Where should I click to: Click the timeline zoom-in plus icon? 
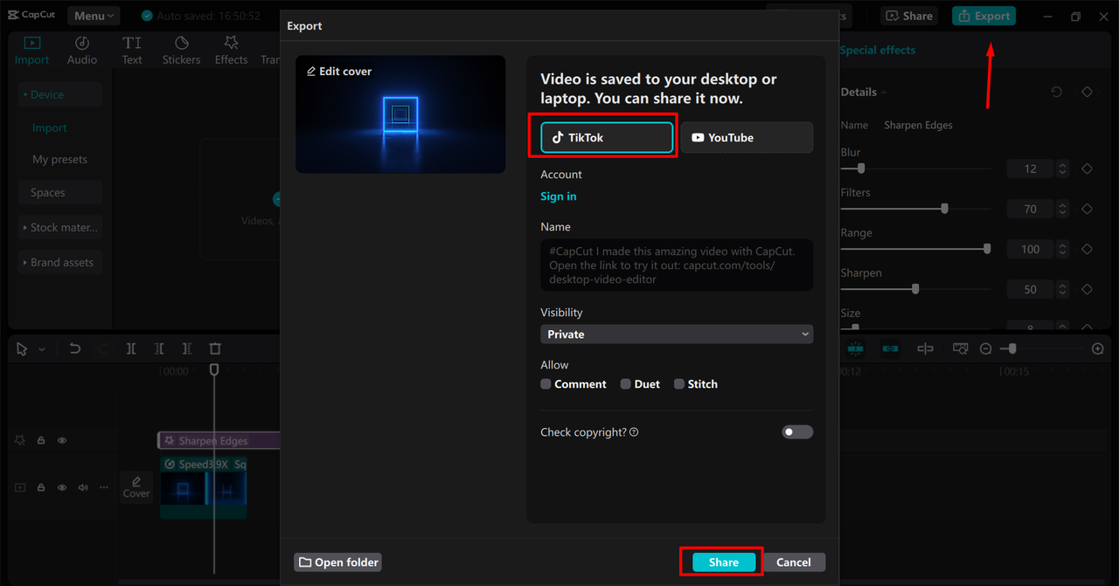[x=1098, y=348]
